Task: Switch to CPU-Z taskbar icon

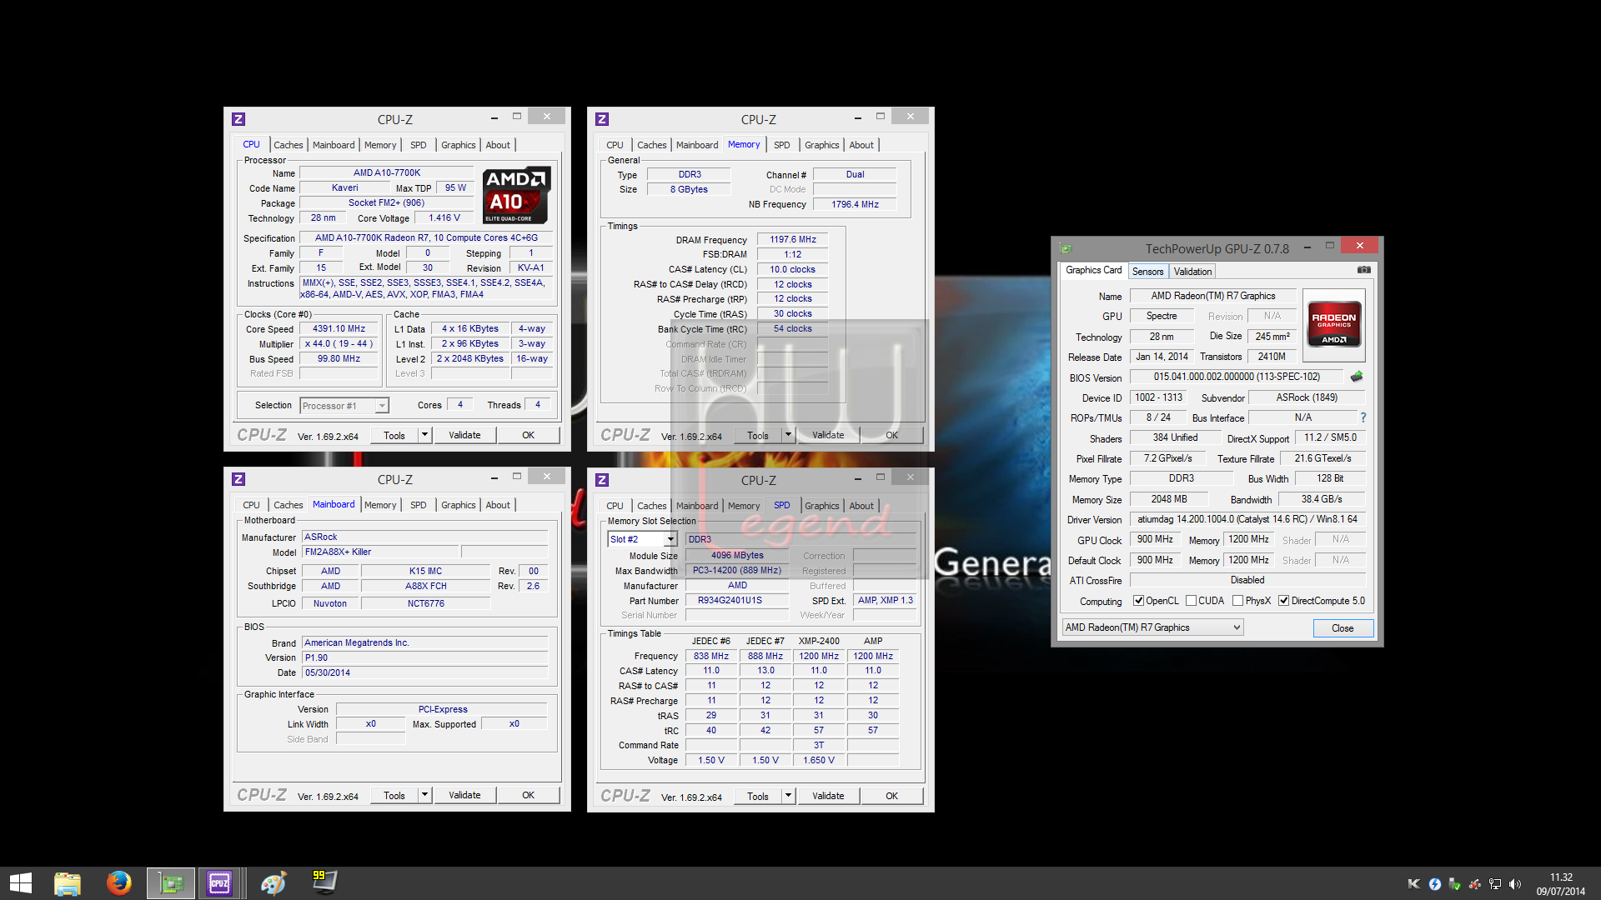Action: [220, 883]
